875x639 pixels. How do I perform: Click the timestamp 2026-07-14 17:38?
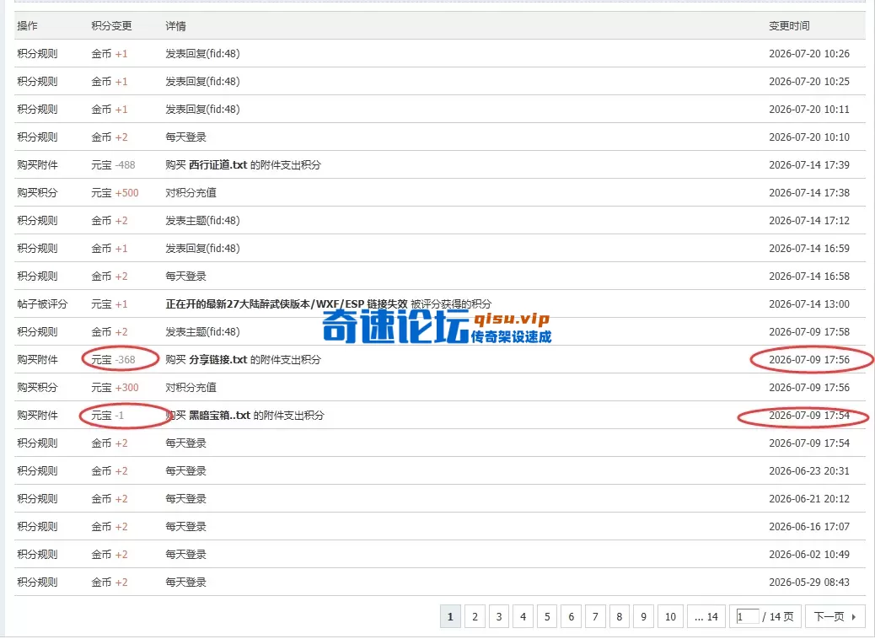(x=809, y=193)
